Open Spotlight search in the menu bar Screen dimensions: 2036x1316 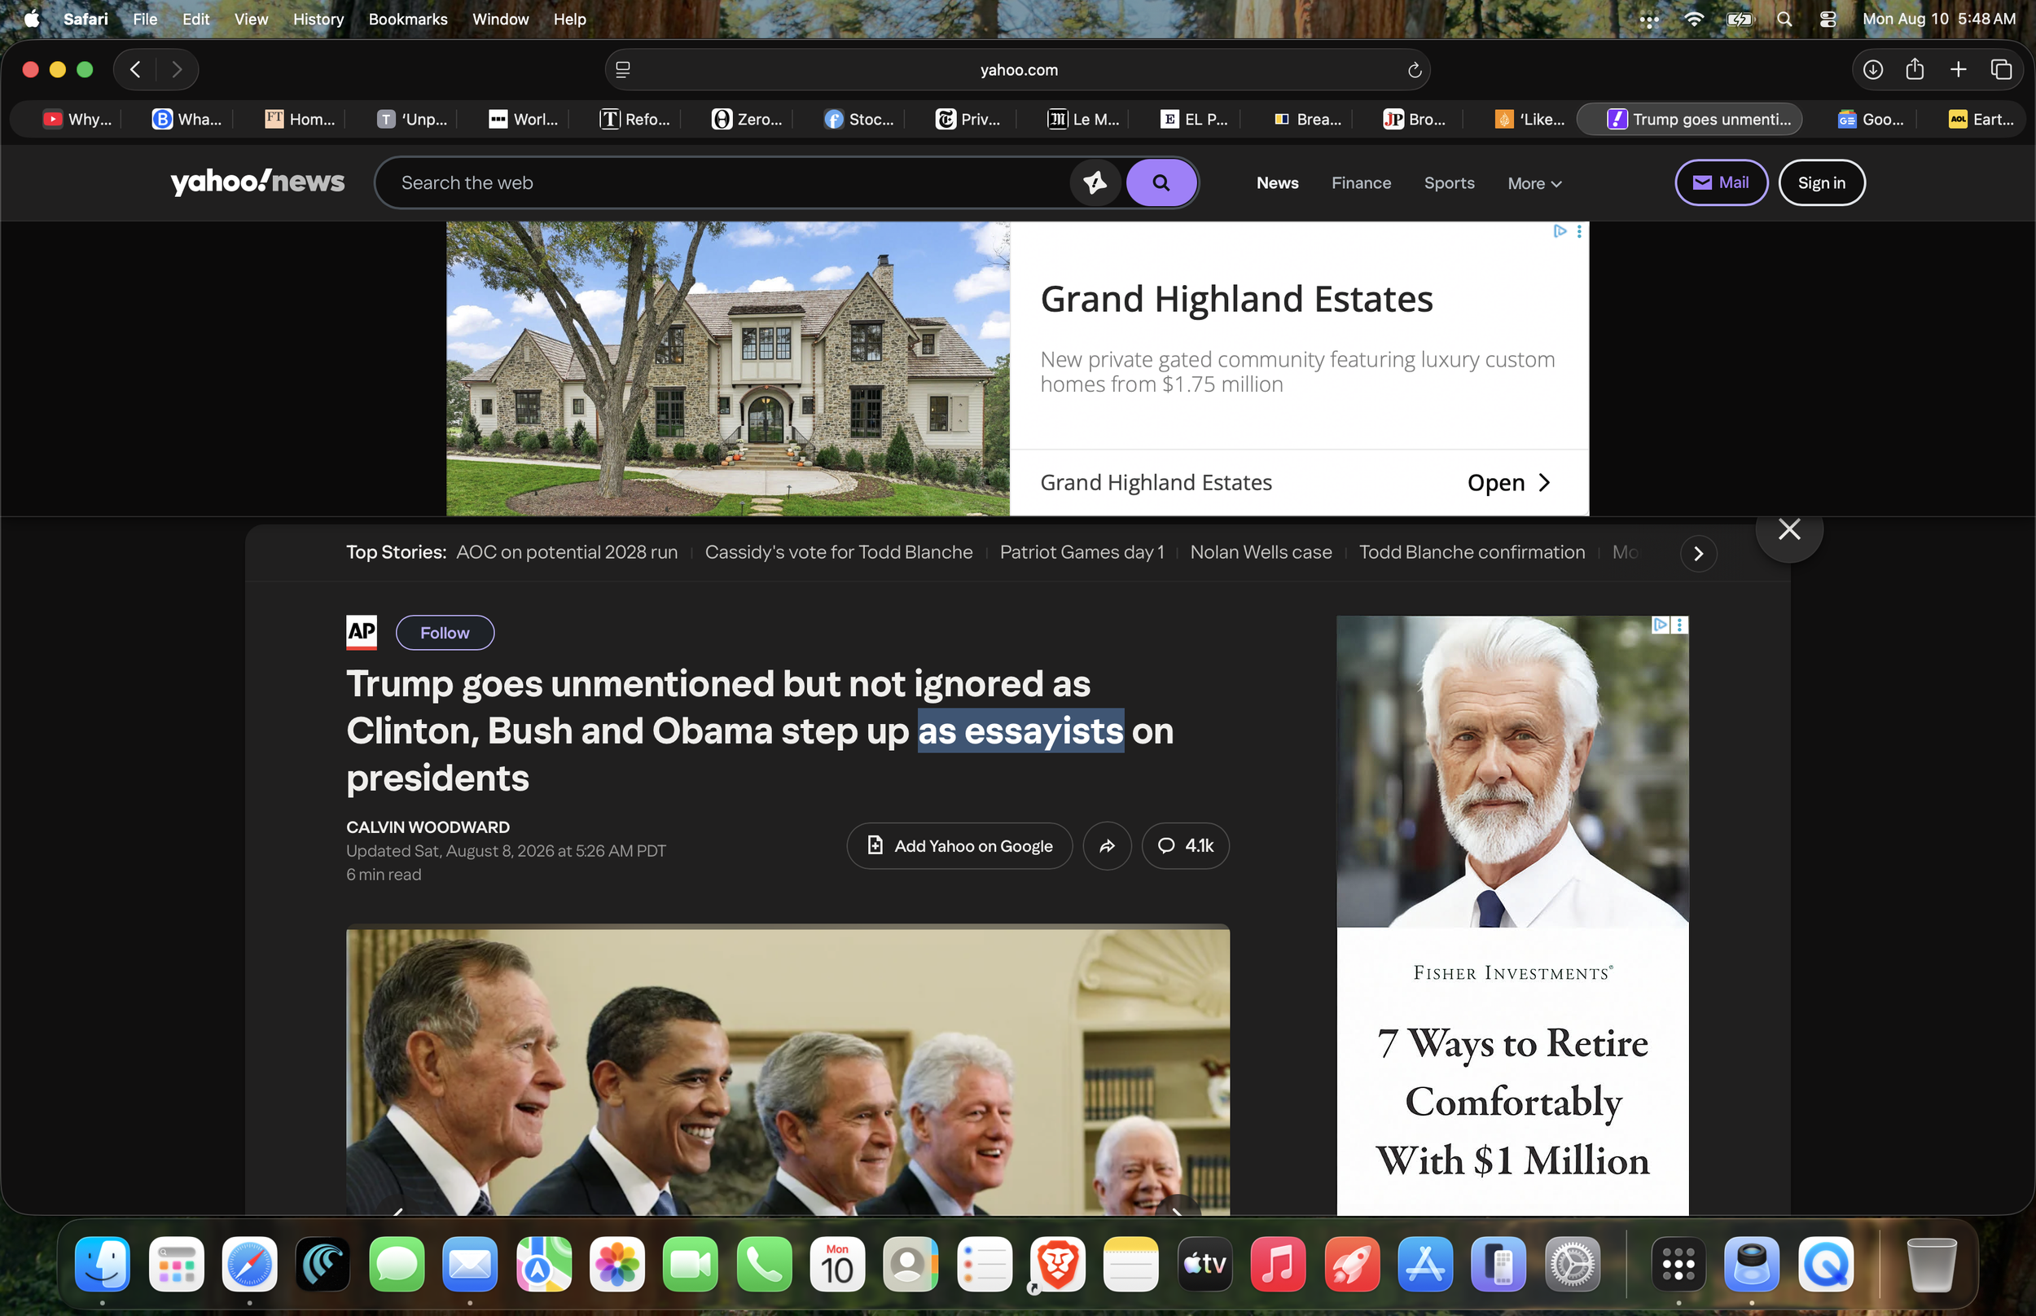[x=1783, y=19]
